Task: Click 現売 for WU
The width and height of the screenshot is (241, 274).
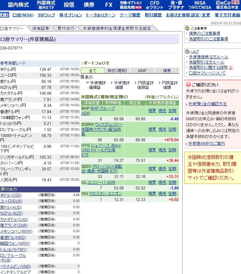Action: coord(162,194)
